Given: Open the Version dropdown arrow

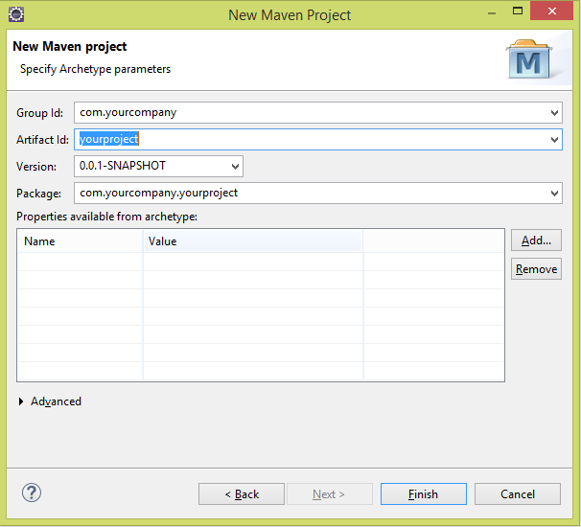Looking at the screenshot, I should [235, 167].
